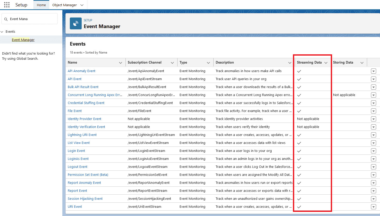
Task: Click Storing Data 'Not applicable' for Concurrent Apex
Action: pos(344,95)
